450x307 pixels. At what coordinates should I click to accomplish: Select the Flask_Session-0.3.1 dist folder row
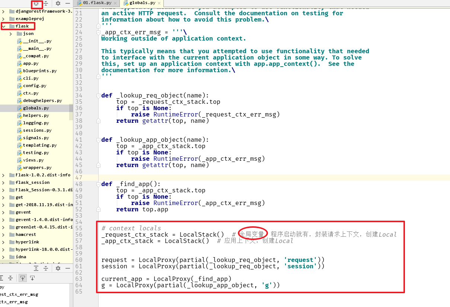pos(36,190)
